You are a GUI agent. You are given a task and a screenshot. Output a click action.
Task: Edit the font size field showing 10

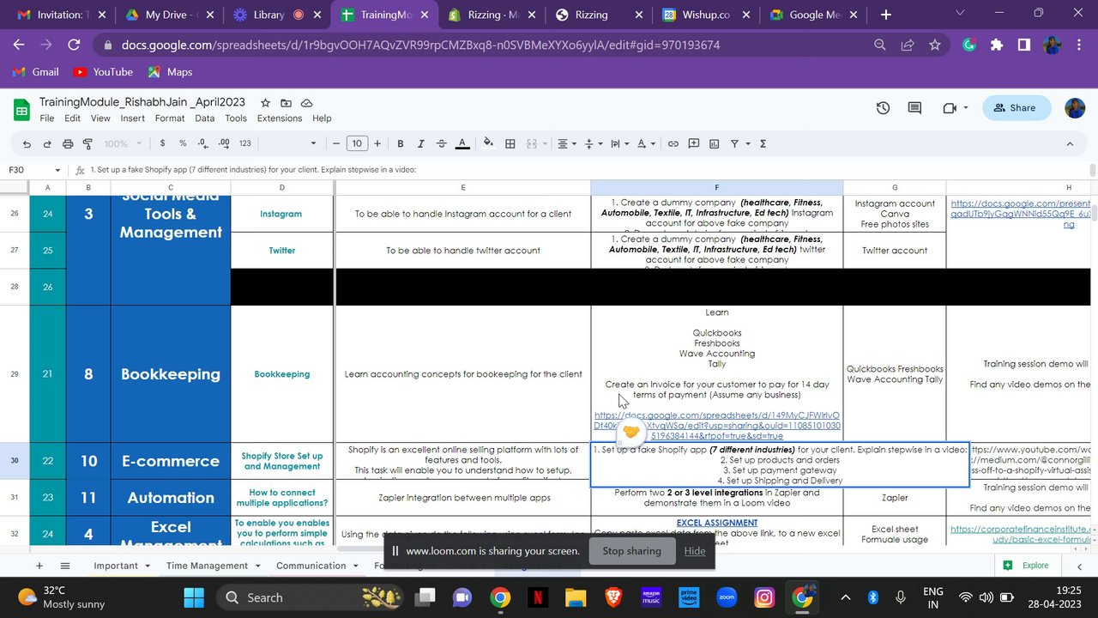357,144
